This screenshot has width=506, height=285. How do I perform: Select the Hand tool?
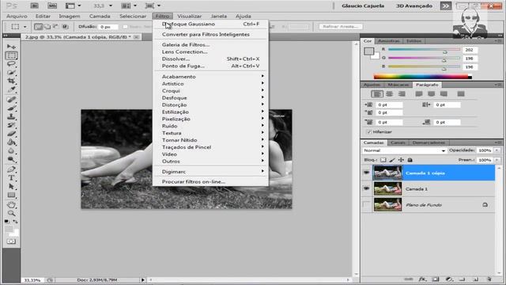[x=11, y=205]
